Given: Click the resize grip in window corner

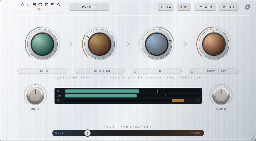Looking at the screenshot, I should [x=252, y=138].
